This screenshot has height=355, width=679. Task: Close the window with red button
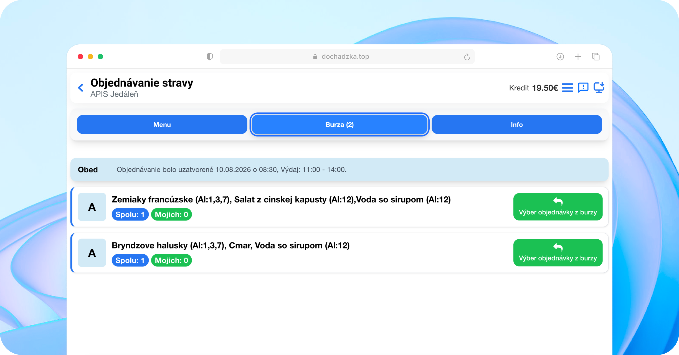[x=80, y=57]
